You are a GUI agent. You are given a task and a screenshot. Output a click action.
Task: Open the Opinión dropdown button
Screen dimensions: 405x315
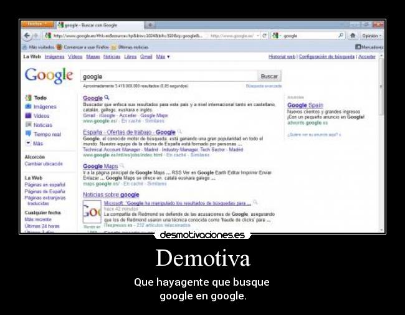(x=372, y=36)
